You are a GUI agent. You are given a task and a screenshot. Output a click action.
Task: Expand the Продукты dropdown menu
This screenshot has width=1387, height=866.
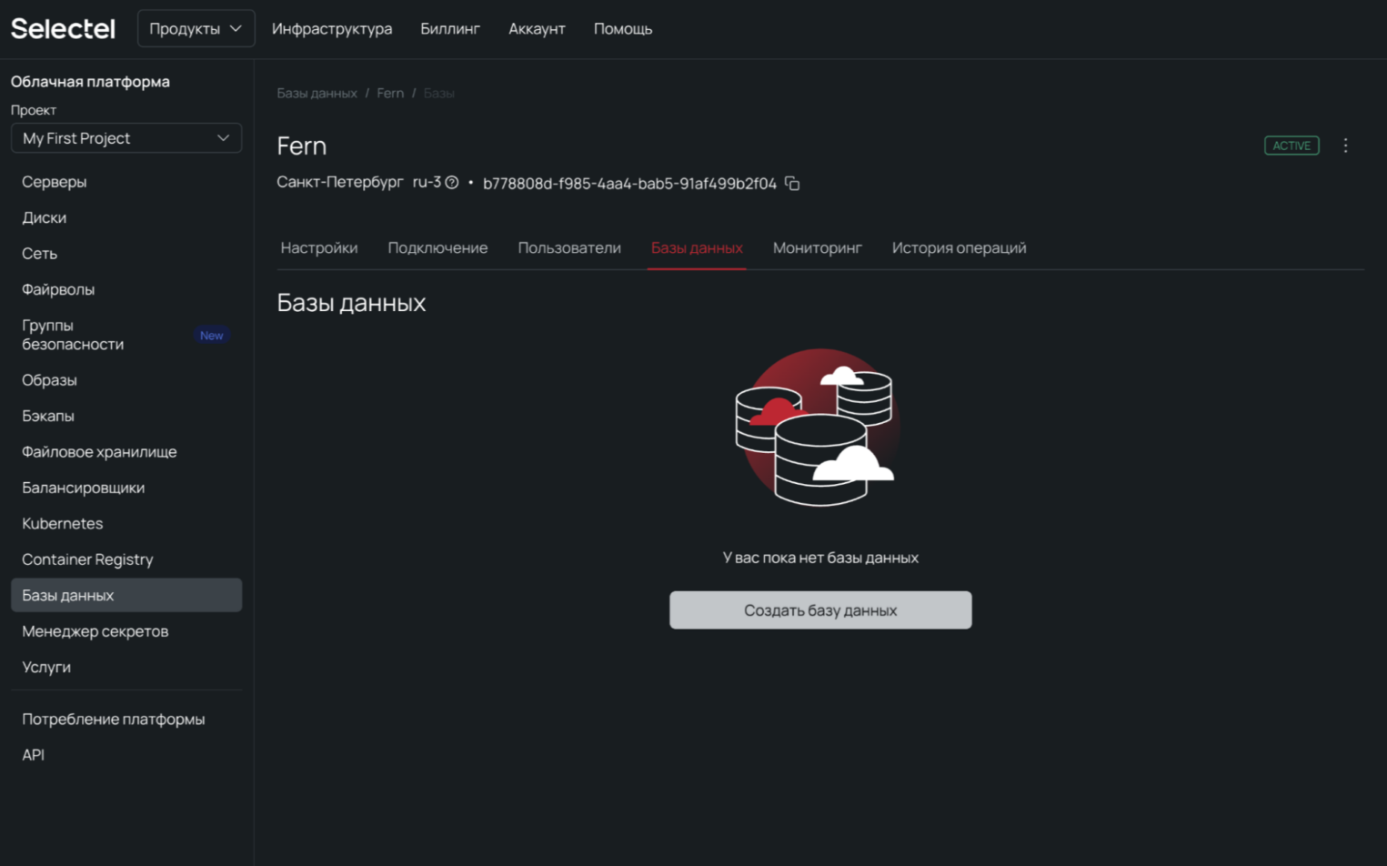tap(196, 29)
